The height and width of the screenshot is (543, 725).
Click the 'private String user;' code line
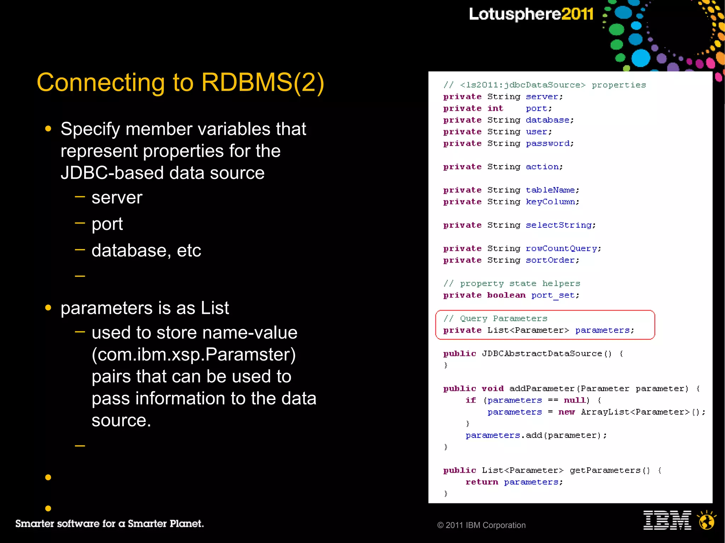pos(497,132)
